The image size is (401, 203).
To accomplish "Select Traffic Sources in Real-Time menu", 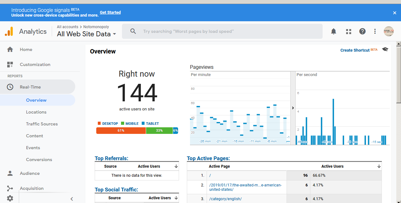I will point(42,124).
